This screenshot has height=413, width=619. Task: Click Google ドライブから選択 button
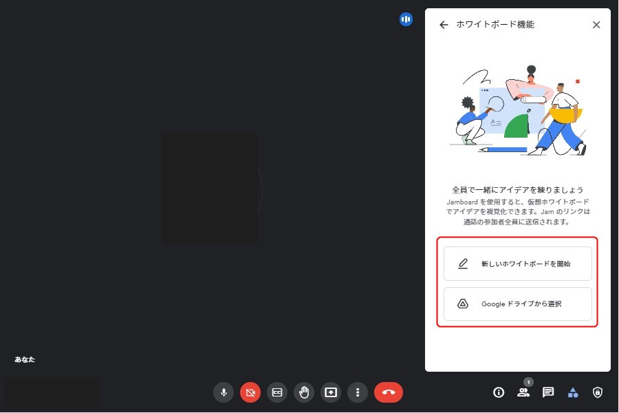coord(517,304)
